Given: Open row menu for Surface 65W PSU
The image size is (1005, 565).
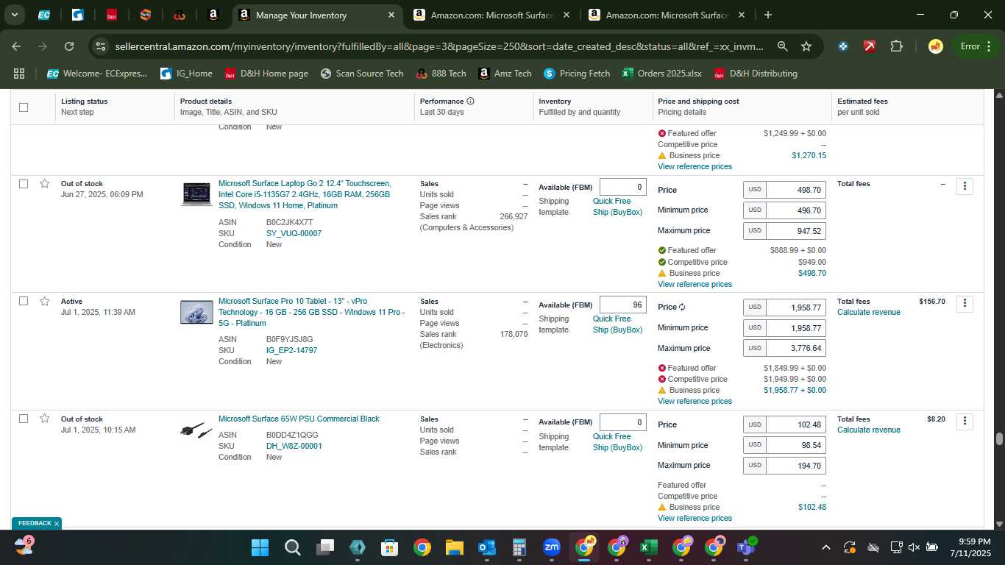Looking at the screenshot, I should pyautogui.click(x=965, y=422).
